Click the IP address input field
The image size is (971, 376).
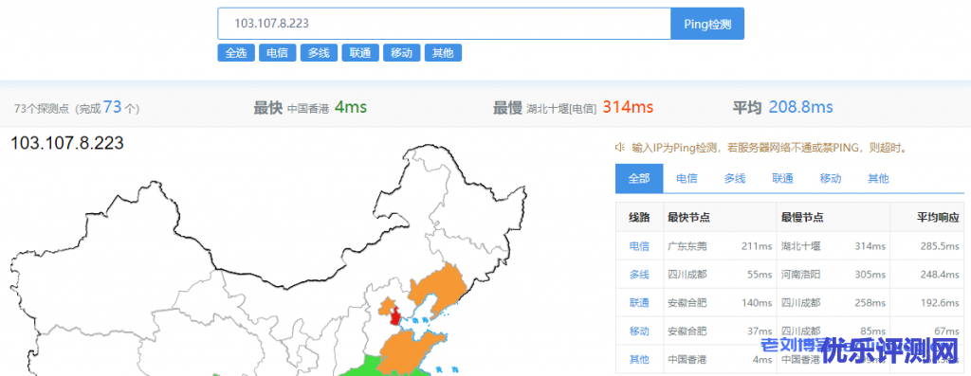[444, 24]
